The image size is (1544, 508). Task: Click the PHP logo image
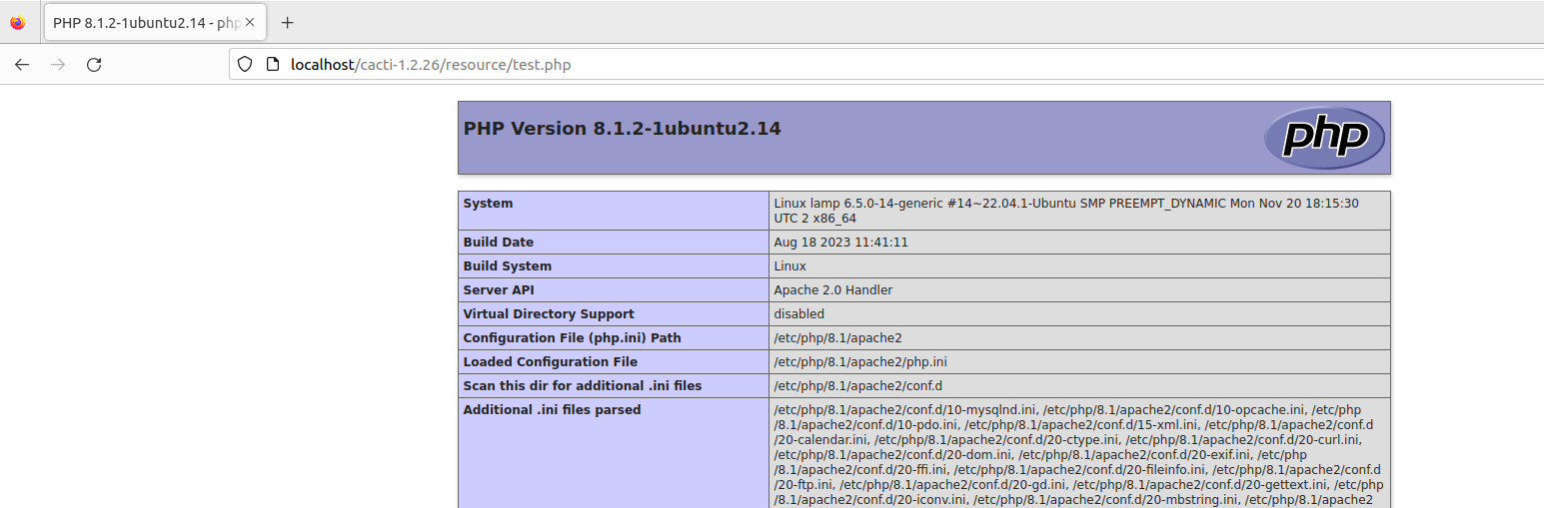click(x=1324, y=138)
